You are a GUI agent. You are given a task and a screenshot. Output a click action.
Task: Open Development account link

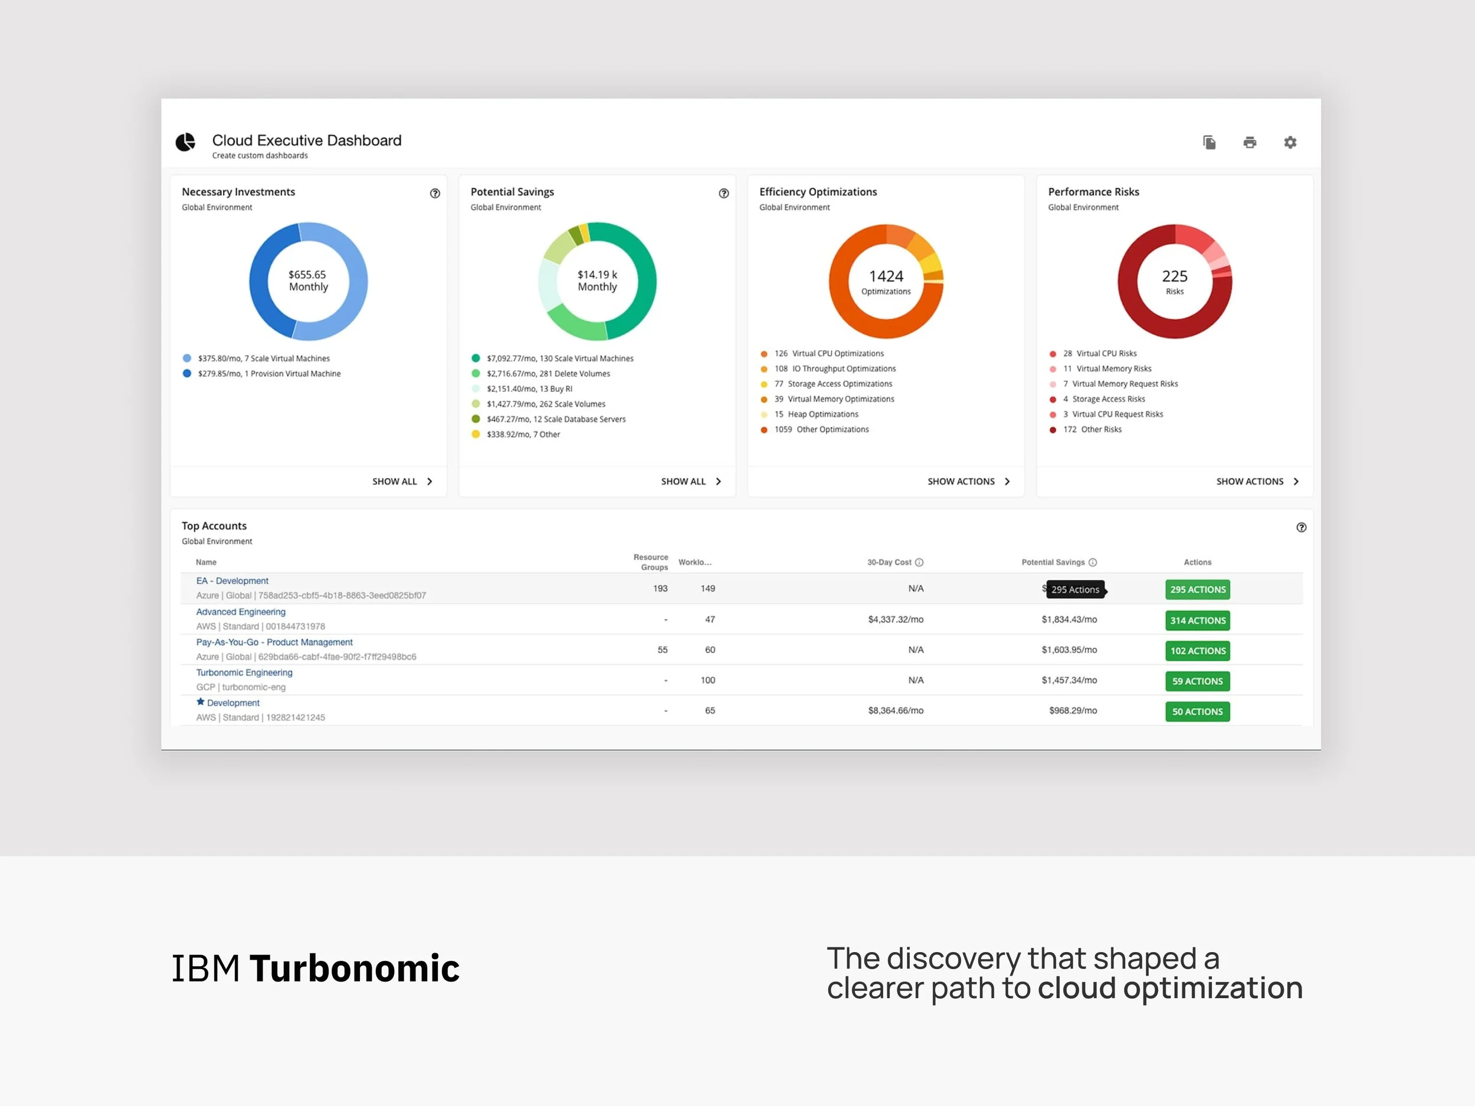coord(232,703)
